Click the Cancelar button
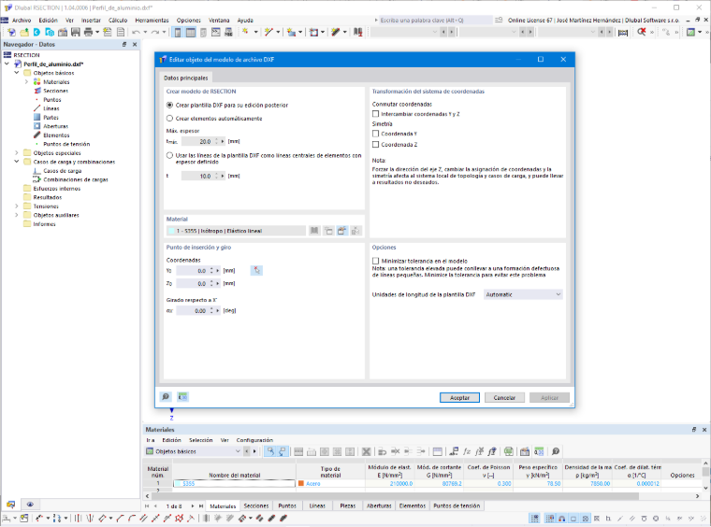Viewport: 711px width, 527px height. coord(504,397)
